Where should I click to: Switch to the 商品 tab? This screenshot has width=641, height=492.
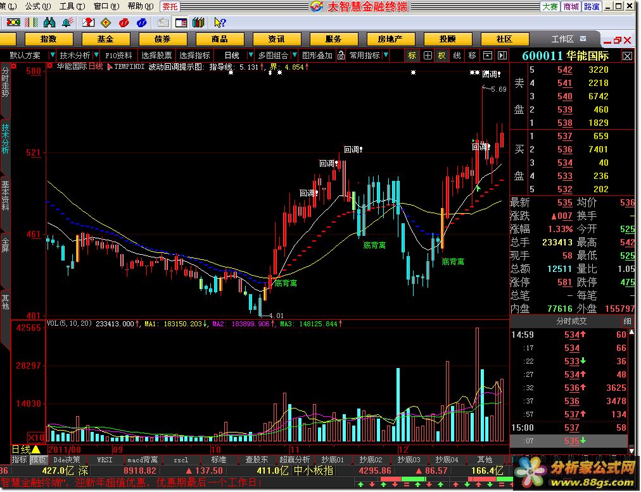(x=220, y=39)
